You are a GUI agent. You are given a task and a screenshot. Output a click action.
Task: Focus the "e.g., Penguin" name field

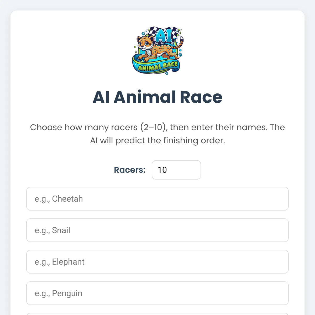point(157,293)
